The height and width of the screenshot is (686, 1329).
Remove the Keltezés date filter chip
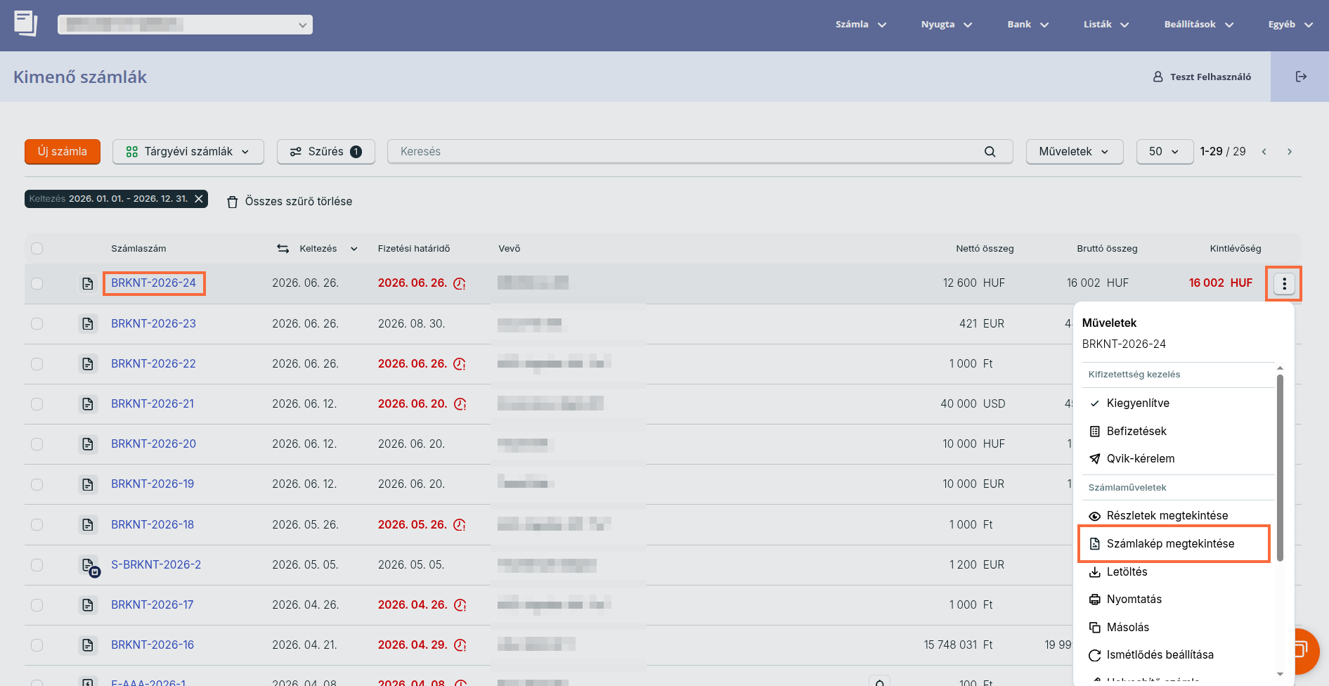point(199,199)
